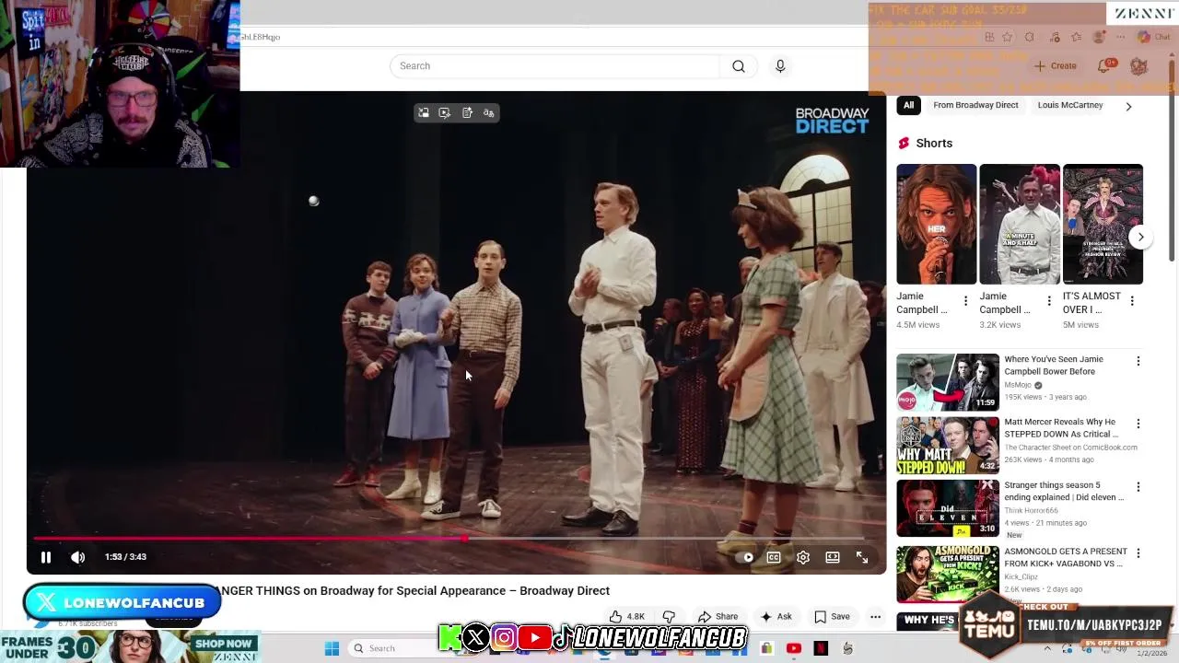Open options for IT'S ALMOST OVER Short

(x=1132, y=301)
